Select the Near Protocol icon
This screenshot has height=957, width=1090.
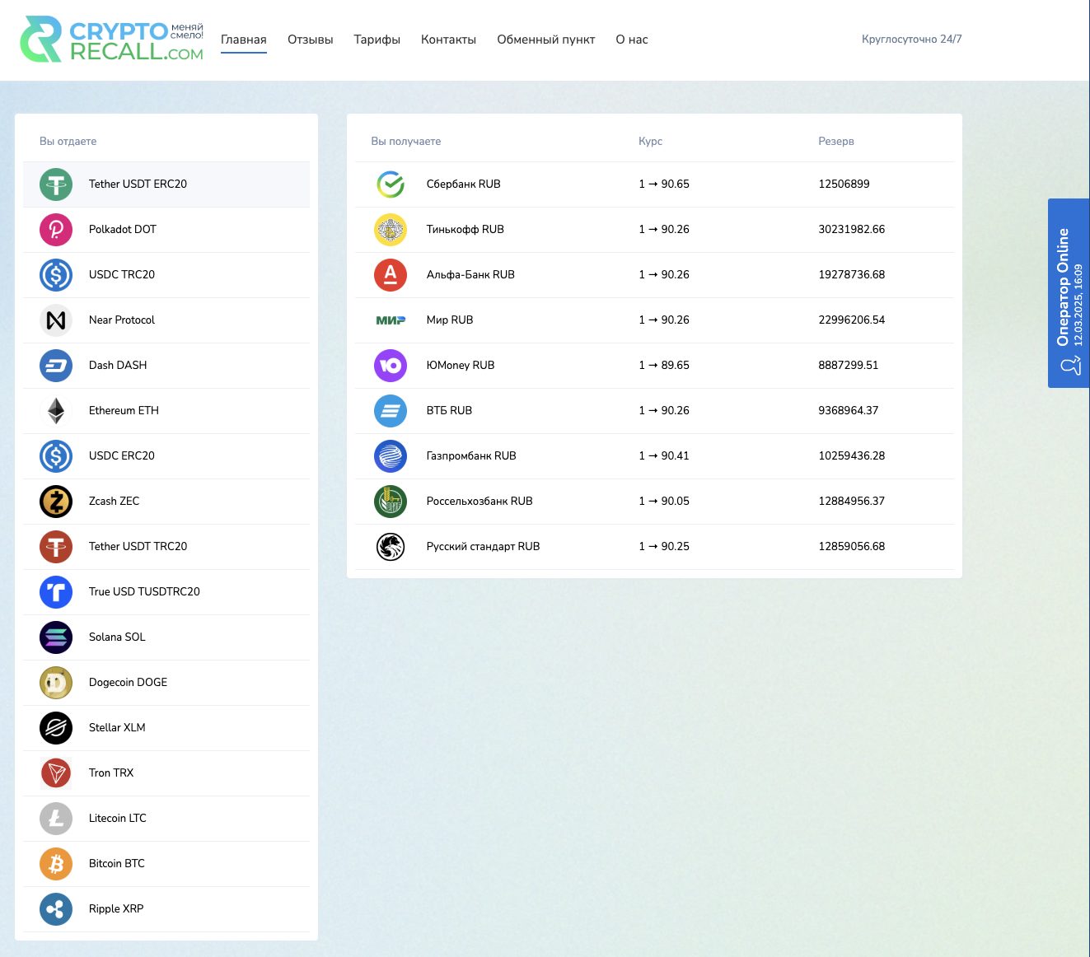pyautogui.click(x=56, y=320)
